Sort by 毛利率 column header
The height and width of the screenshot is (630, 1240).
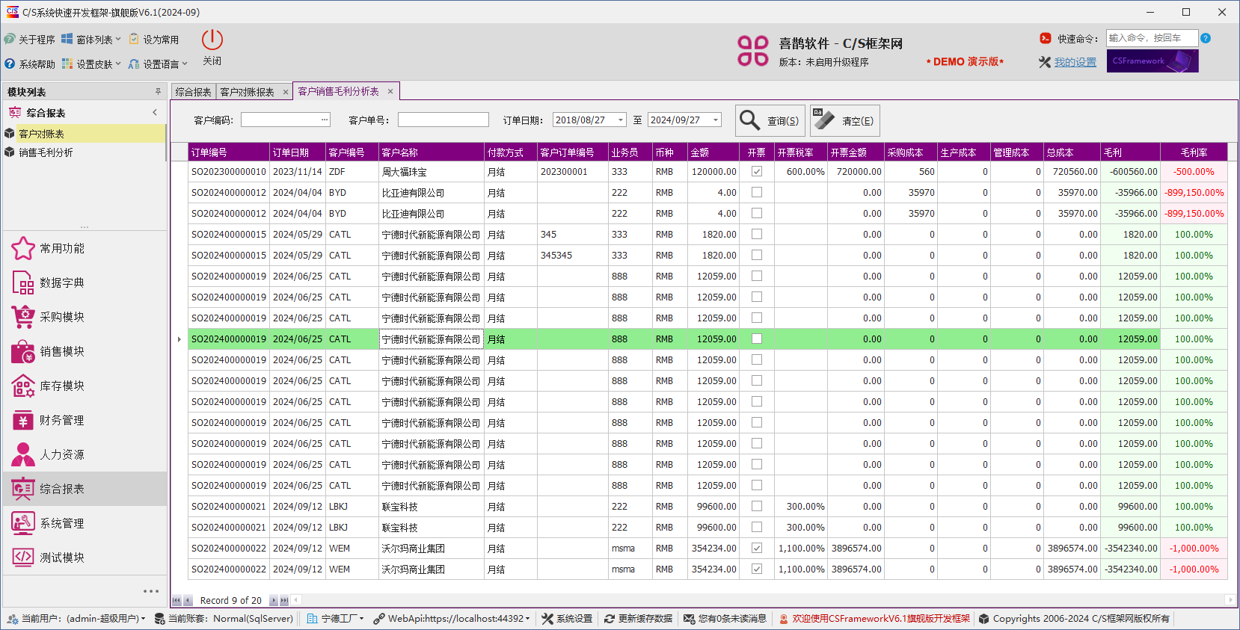1194,152
